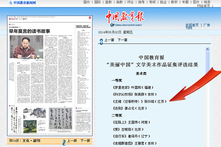The image size is (221, 147).
Task: Open the newspaper page thumbnail image
Action: point(50,76)
